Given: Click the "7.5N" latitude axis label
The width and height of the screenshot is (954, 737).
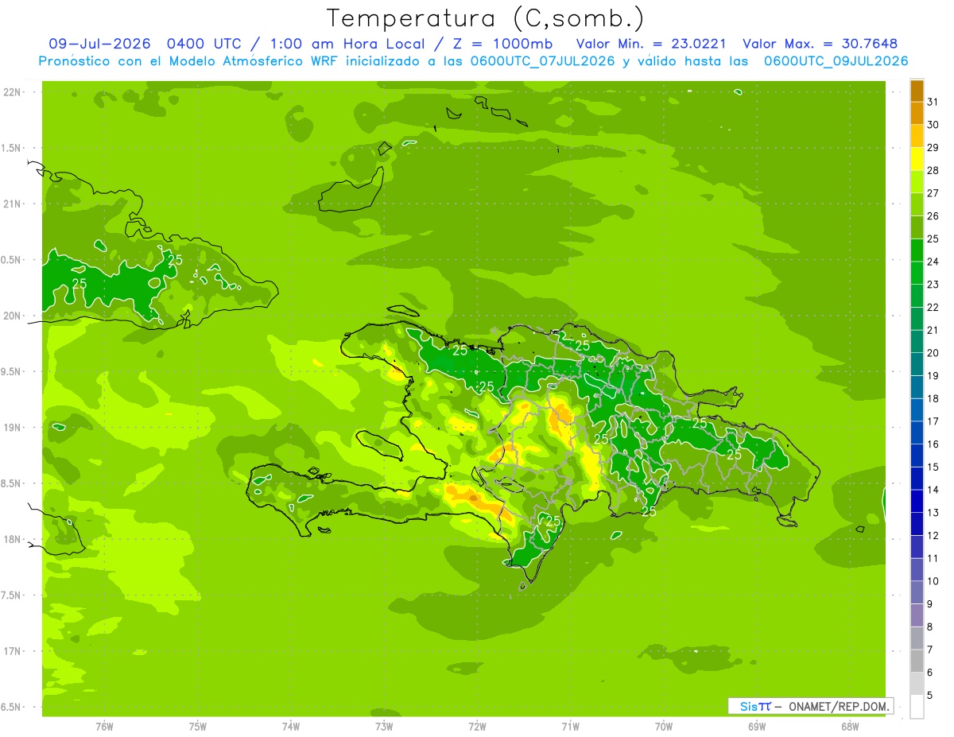Looking at the screenshot, I should pos(12,595).
